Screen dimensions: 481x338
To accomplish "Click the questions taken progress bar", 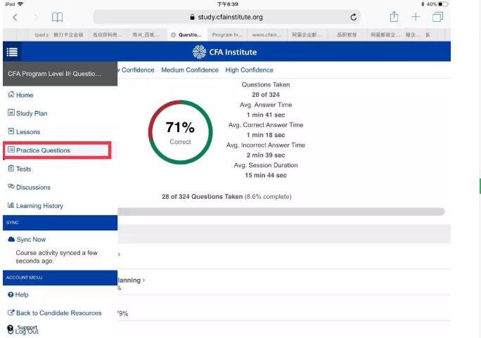I will pyautogui.click(x=281, y=212).
